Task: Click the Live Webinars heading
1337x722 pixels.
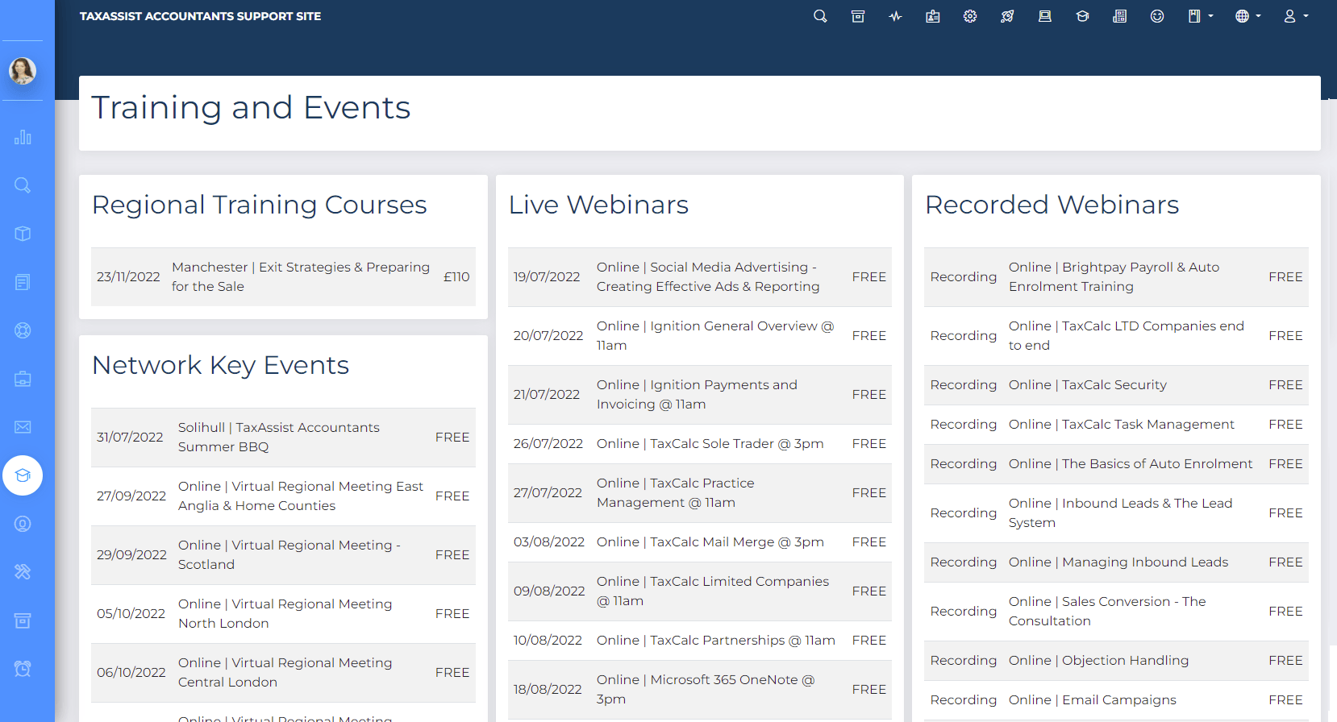Action: [598, 205]
